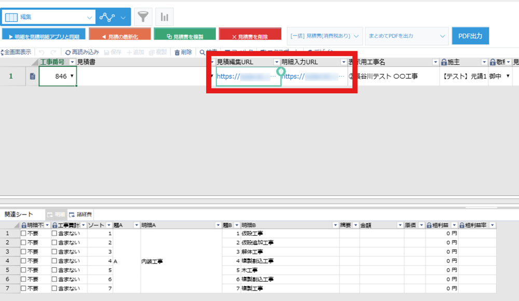Image resolution: width=519 pixels, height=301 pixels.
Task: Check 不要 in related sheet row 3
Action: (x=23, y=252)
